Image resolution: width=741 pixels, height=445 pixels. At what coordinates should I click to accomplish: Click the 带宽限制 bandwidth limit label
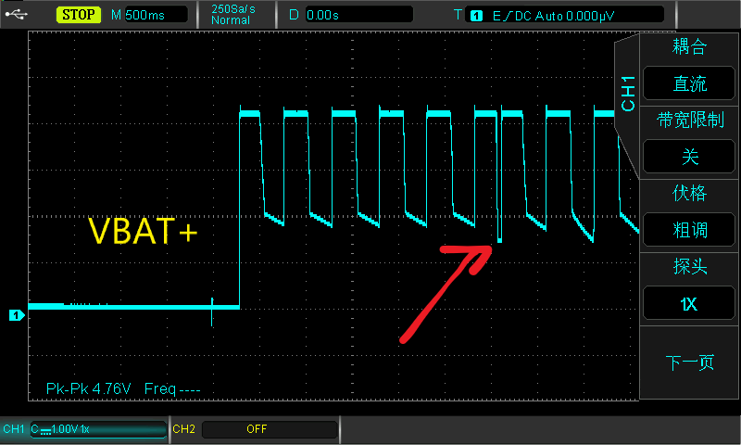(690, 120)
